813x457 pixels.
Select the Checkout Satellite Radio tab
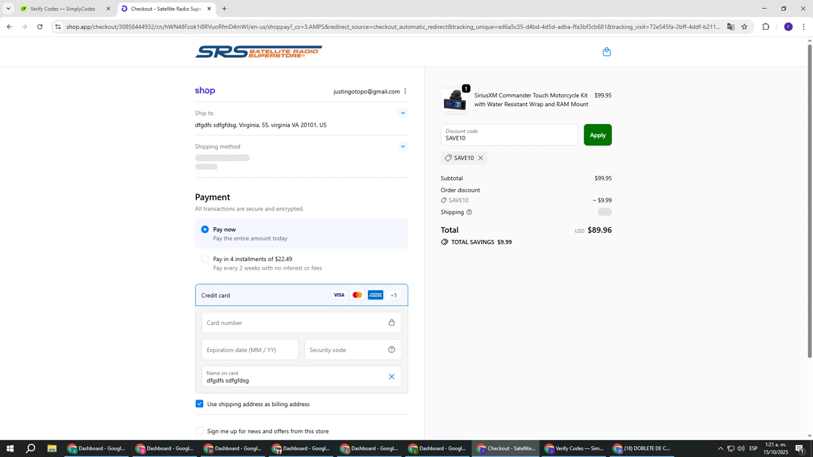[166, 9]
